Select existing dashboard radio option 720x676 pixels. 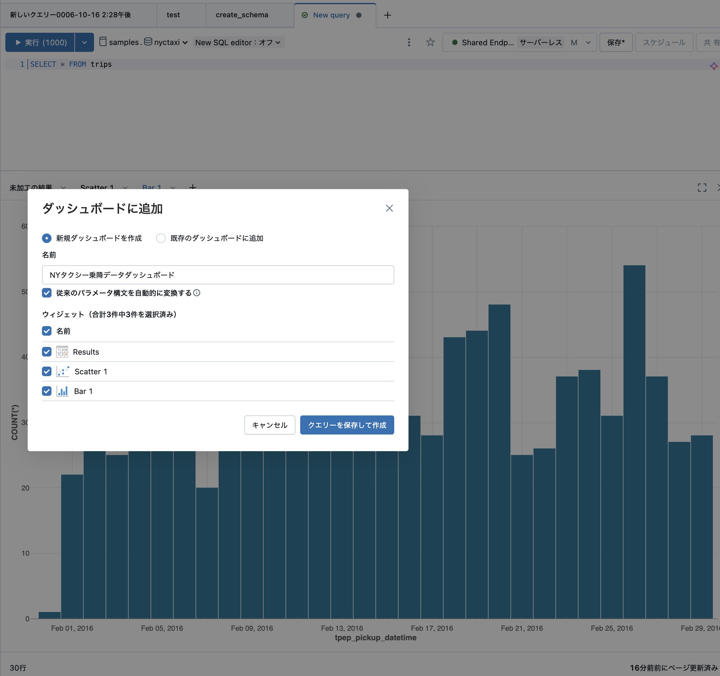pos(161,238)
